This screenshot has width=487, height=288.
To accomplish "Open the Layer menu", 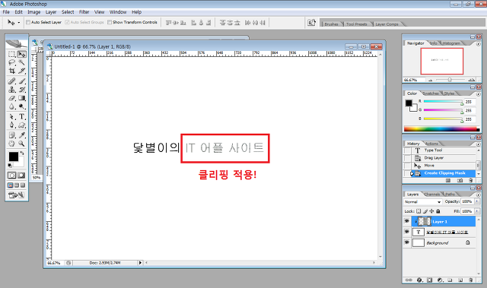I will point(51,12).
